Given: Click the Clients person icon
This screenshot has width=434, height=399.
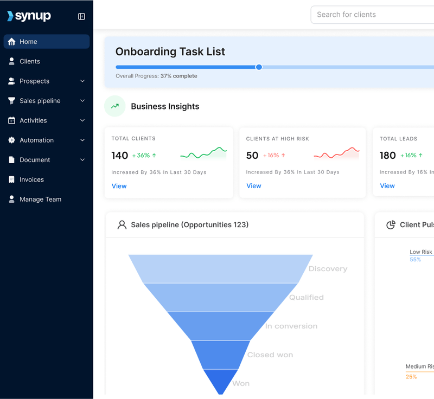Looking at the screenshot, I should [x=12, y=61].
